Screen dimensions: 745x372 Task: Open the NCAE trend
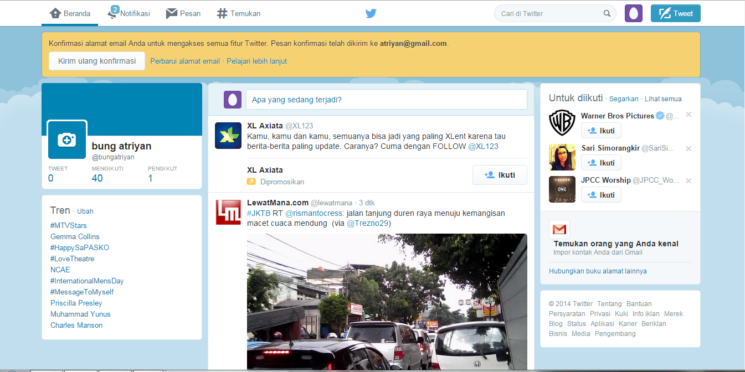(x=60, y=270)
